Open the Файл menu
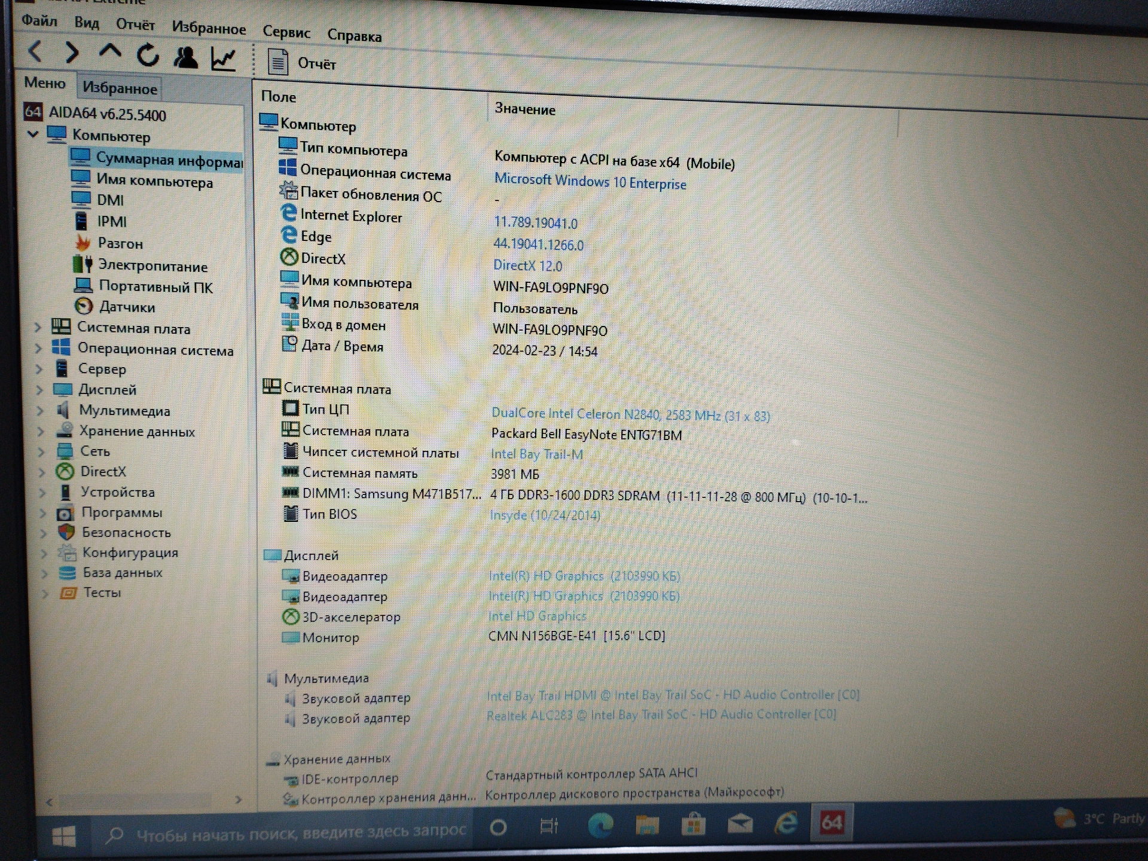 tap(39, 21)
